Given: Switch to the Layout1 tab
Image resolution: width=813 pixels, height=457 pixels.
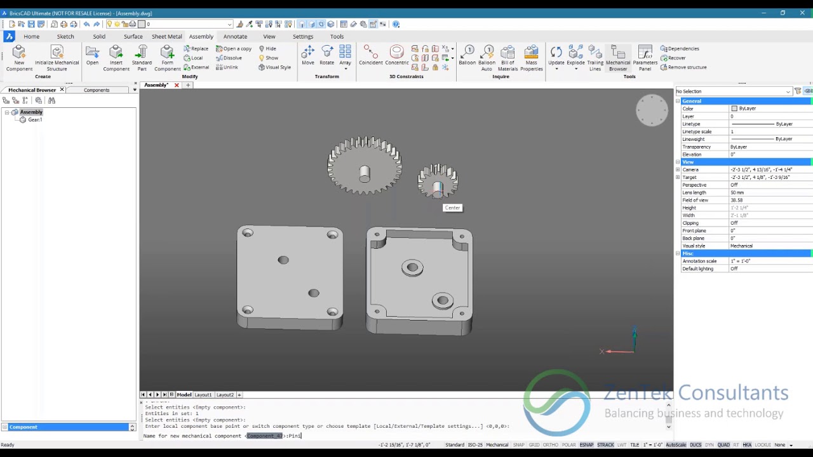Looking at the screenshot, I should (x=203, y=395).
